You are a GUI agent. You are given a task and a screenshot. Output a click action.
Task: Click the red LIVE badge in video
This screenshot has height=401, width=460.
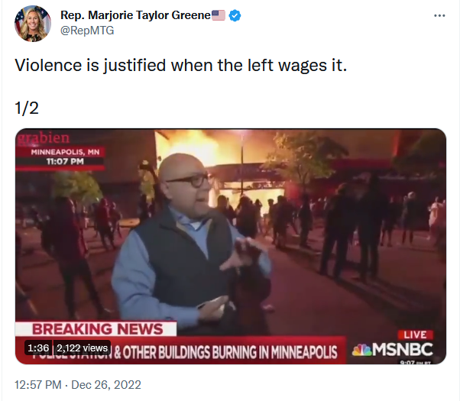coord(415,335)
